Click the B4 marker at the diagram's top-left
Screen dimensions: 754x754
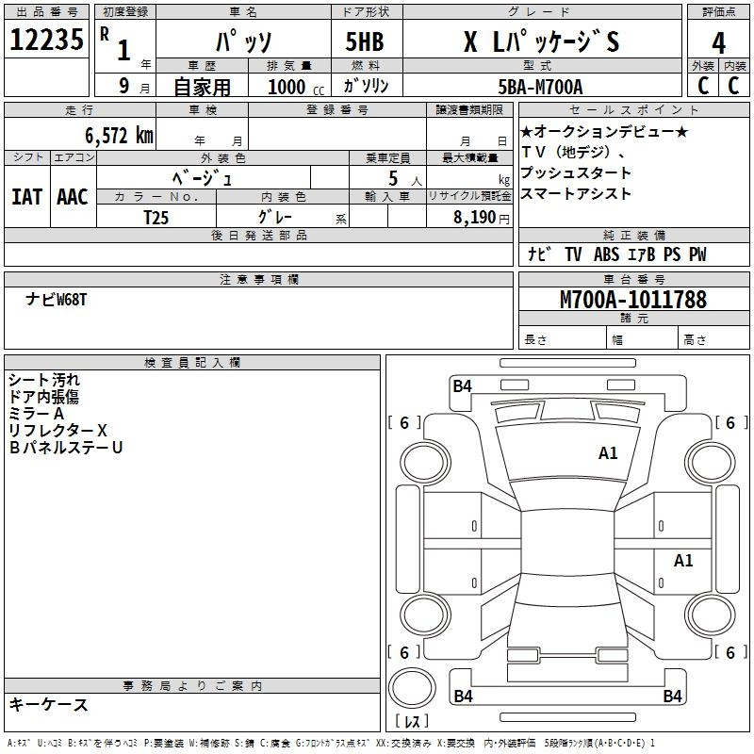click(462, 385)
